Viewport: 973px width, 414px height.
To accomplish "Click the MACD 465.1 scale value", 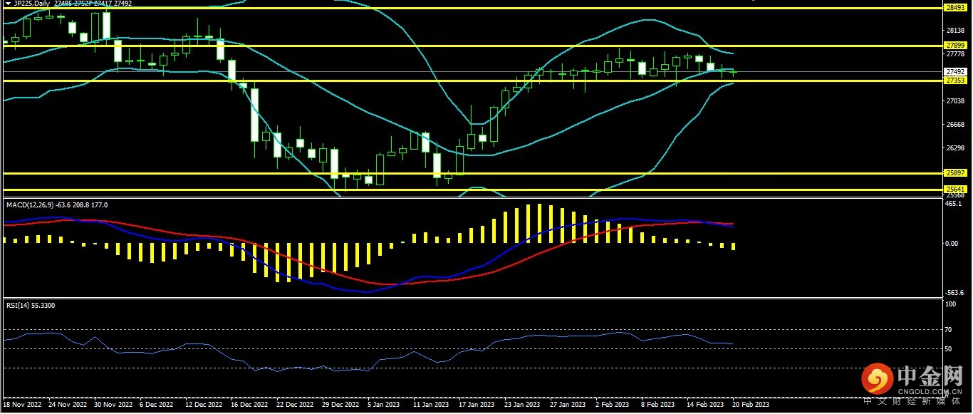I will 952,204.
